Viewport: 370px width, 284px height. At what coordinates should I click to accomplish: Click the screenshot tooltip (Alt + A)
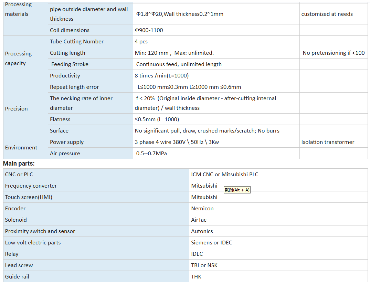coord(237,190)
